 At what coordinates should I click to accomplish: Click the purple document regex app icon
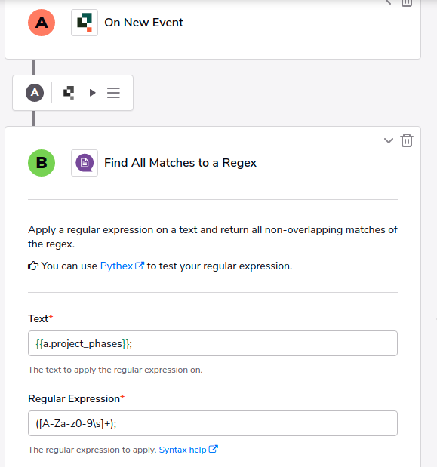pos(85,163)
